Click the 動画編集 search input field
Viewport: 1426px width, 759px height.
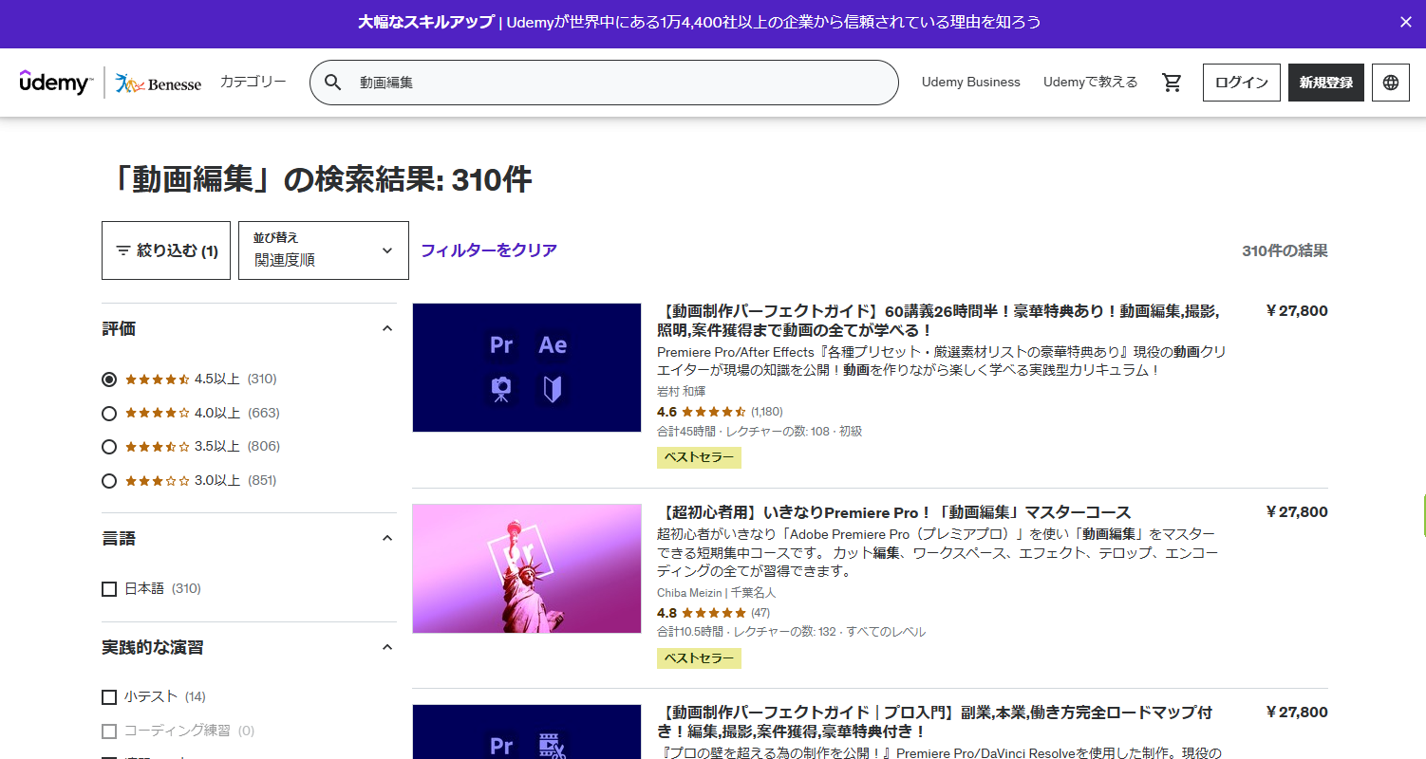pyautogui.click(x=622, y=83)
